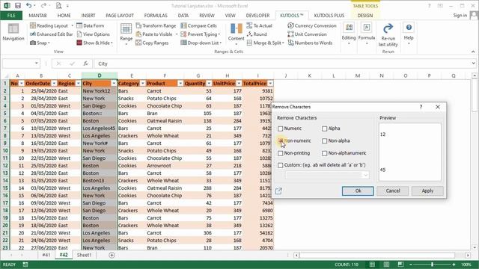Open Copy Ranges
Image resolution: width=479 pixels, height=269 pixels.
[152, 43]
